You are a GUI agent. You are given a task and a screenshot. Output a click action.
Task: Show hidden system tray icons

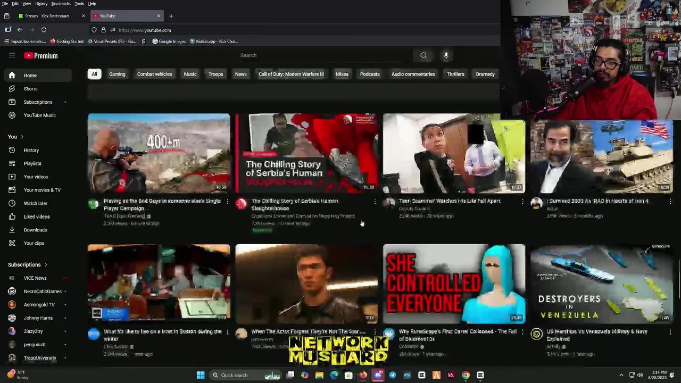click(x=621, y=375)
